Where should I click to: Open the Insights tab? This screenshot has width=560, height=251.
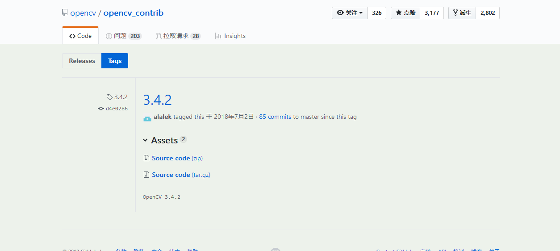click(x=230, y=36)
